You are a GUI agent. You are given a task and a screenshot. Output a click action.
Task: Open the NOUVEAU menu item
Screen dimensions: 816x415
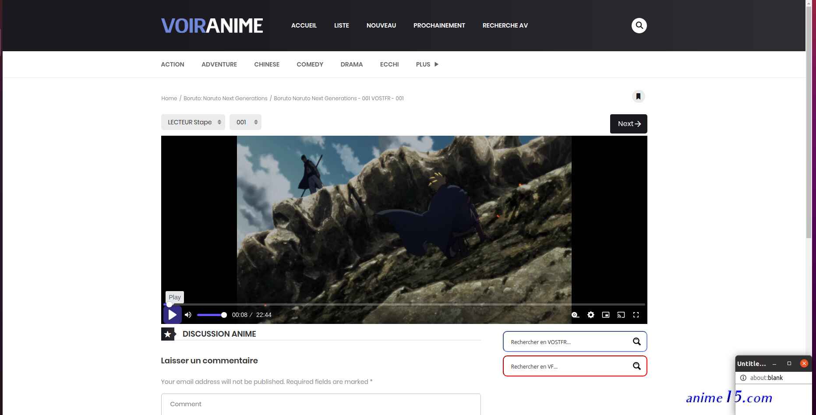381,25
